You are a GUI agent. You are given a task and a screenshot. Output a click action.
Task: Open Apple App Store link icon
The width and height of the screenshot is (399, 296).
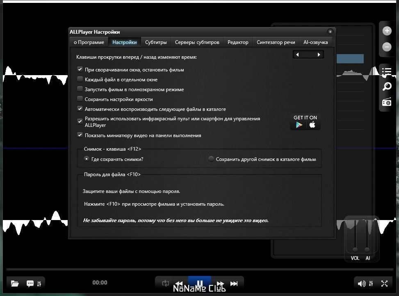point(312,124)
